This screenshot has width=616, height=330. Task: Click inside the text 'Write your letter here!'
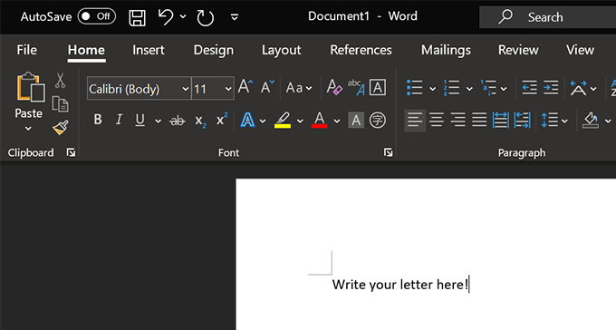click(399, 285)
